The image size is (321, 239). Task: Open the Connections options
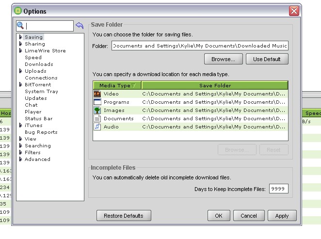click(41, 78)
